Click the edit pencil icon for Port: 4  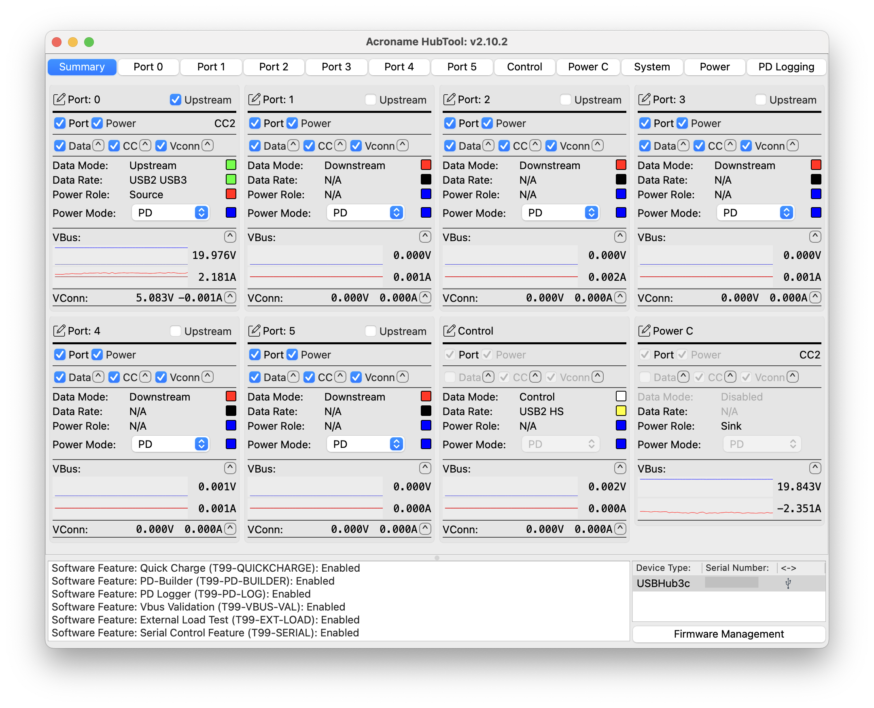59,331
